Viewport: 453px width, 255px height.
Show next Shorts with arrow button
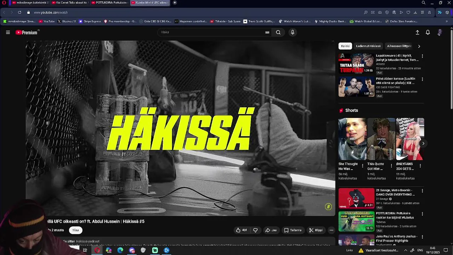[423, 143]
